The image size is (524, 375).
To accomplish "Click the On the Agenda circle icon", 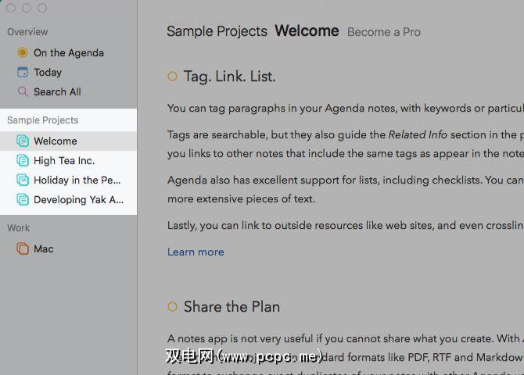I will 23,53.
